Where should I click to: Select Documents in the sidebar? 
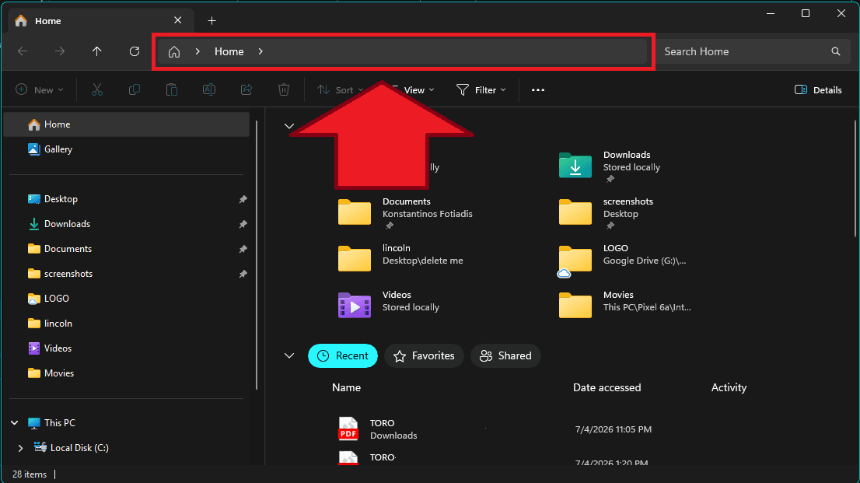[126, 249]
